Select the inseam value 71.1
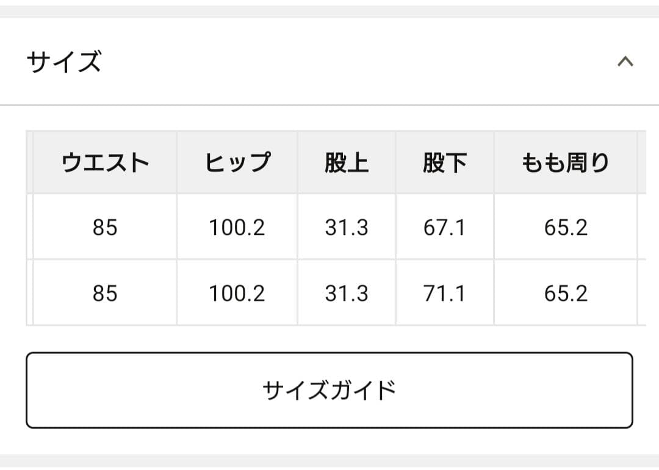This screenshot has width=659, height=470. [444, 293]
